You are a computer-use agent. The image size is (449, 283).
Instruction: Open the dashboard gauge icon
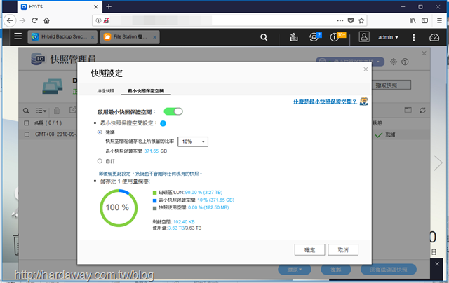click(434, 37)
